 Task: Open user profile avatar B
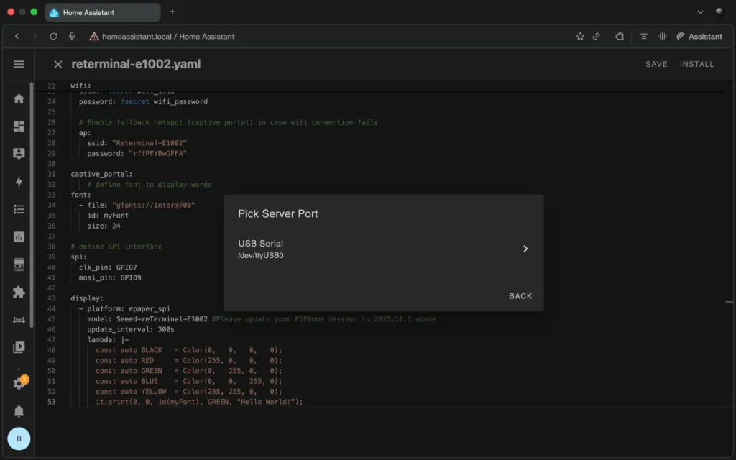pyautogui.click(x=19, y=438)
